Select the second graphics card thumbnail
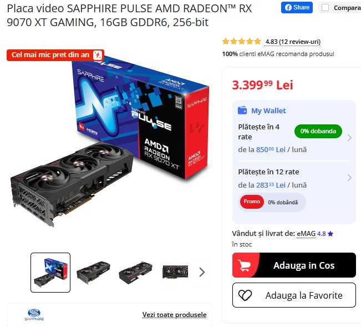The image size is (361, 327). [93, 273]
